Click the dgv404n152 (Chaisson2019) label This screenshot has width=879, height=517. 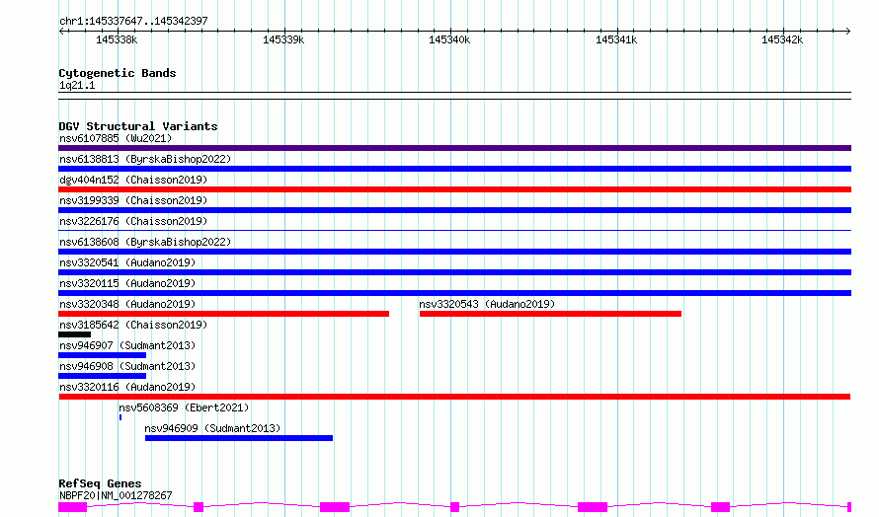(133, 180)
